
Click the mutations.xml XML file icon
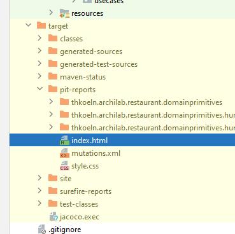pyautogui.click(x=64, y=153)
